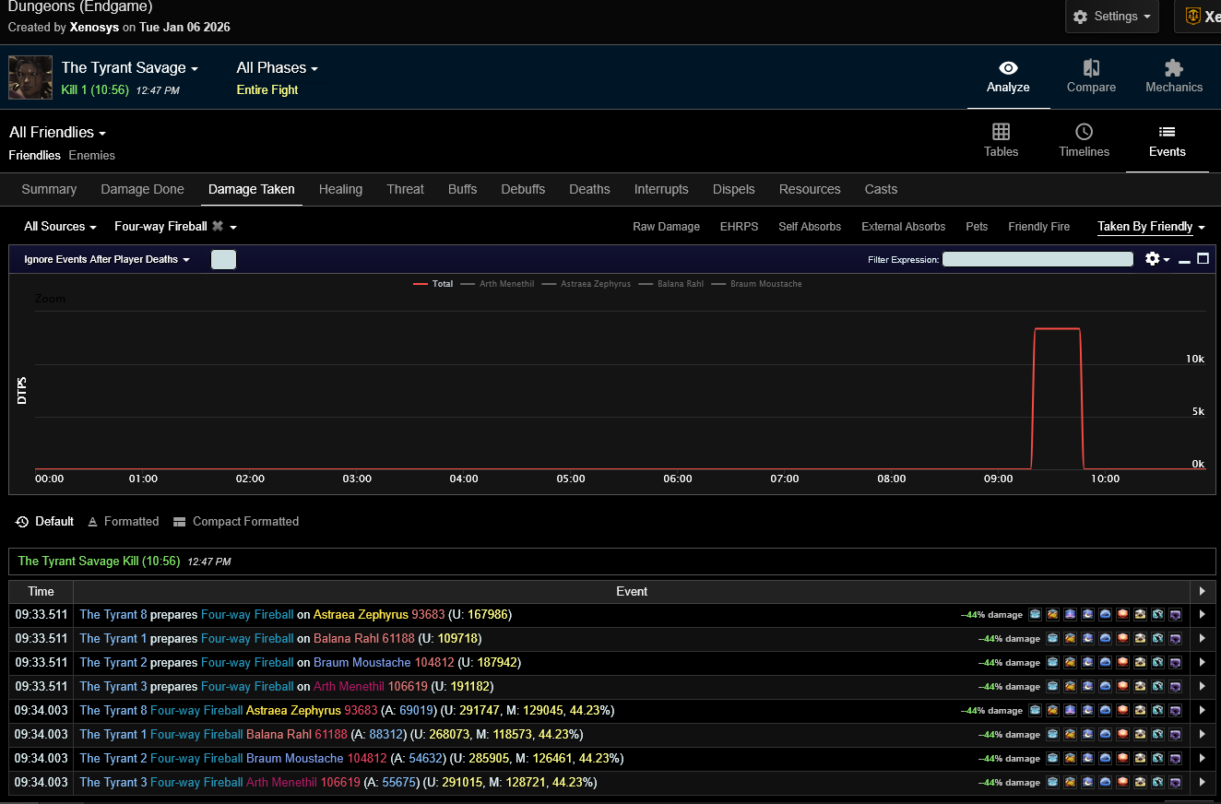1221x804 pixels.
Task: Toggle the Self Absorbs option
Action: pyautogui.click(x=810, y=227)
